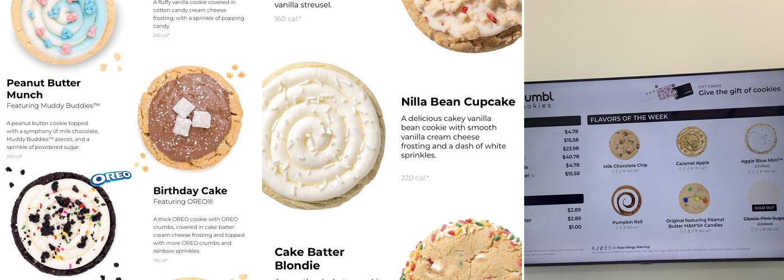Select the Peanut Butter M&M'S cookie image
The image size is (784, 280).
694,198
